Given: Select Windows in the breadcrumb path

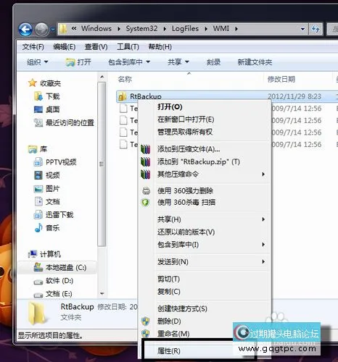Looking at the screenshot, I should point(96,28).
